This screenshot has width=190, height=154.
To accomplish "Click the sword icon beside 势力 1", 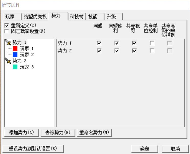I will point(8,42).
